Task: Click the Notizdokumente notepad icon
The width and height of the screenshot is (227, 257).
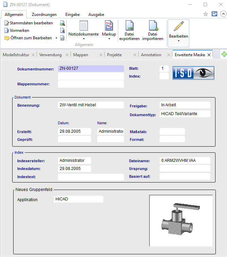Action: 83,26
